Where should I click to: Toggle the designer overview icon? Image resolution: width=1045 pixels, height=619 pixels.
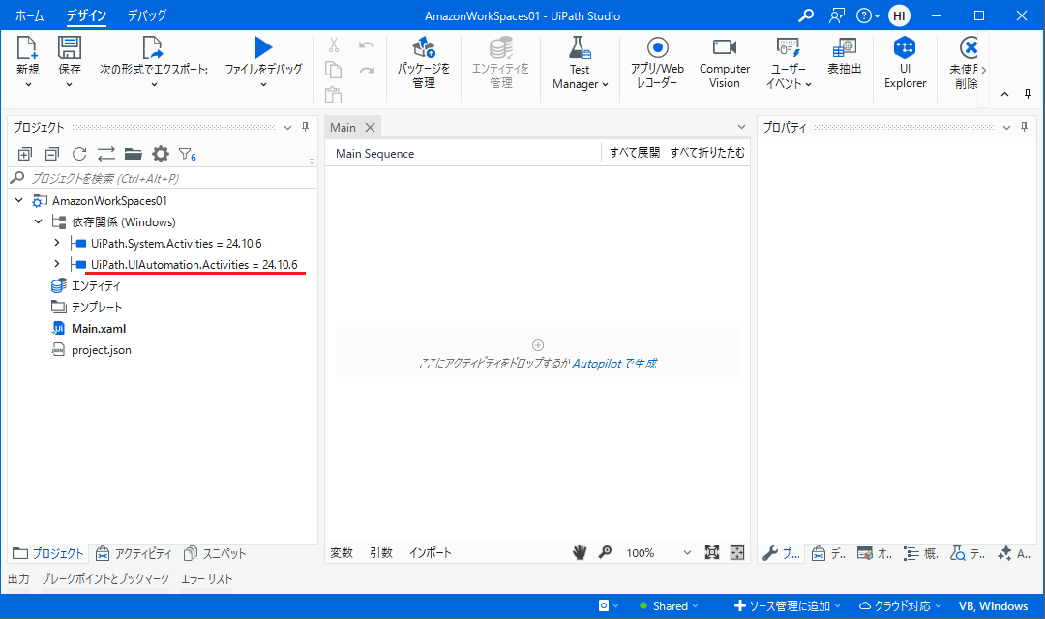(737, 552)
